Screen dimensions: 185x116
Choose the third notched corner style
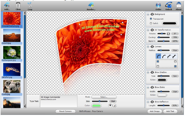[x=169, y=56]
